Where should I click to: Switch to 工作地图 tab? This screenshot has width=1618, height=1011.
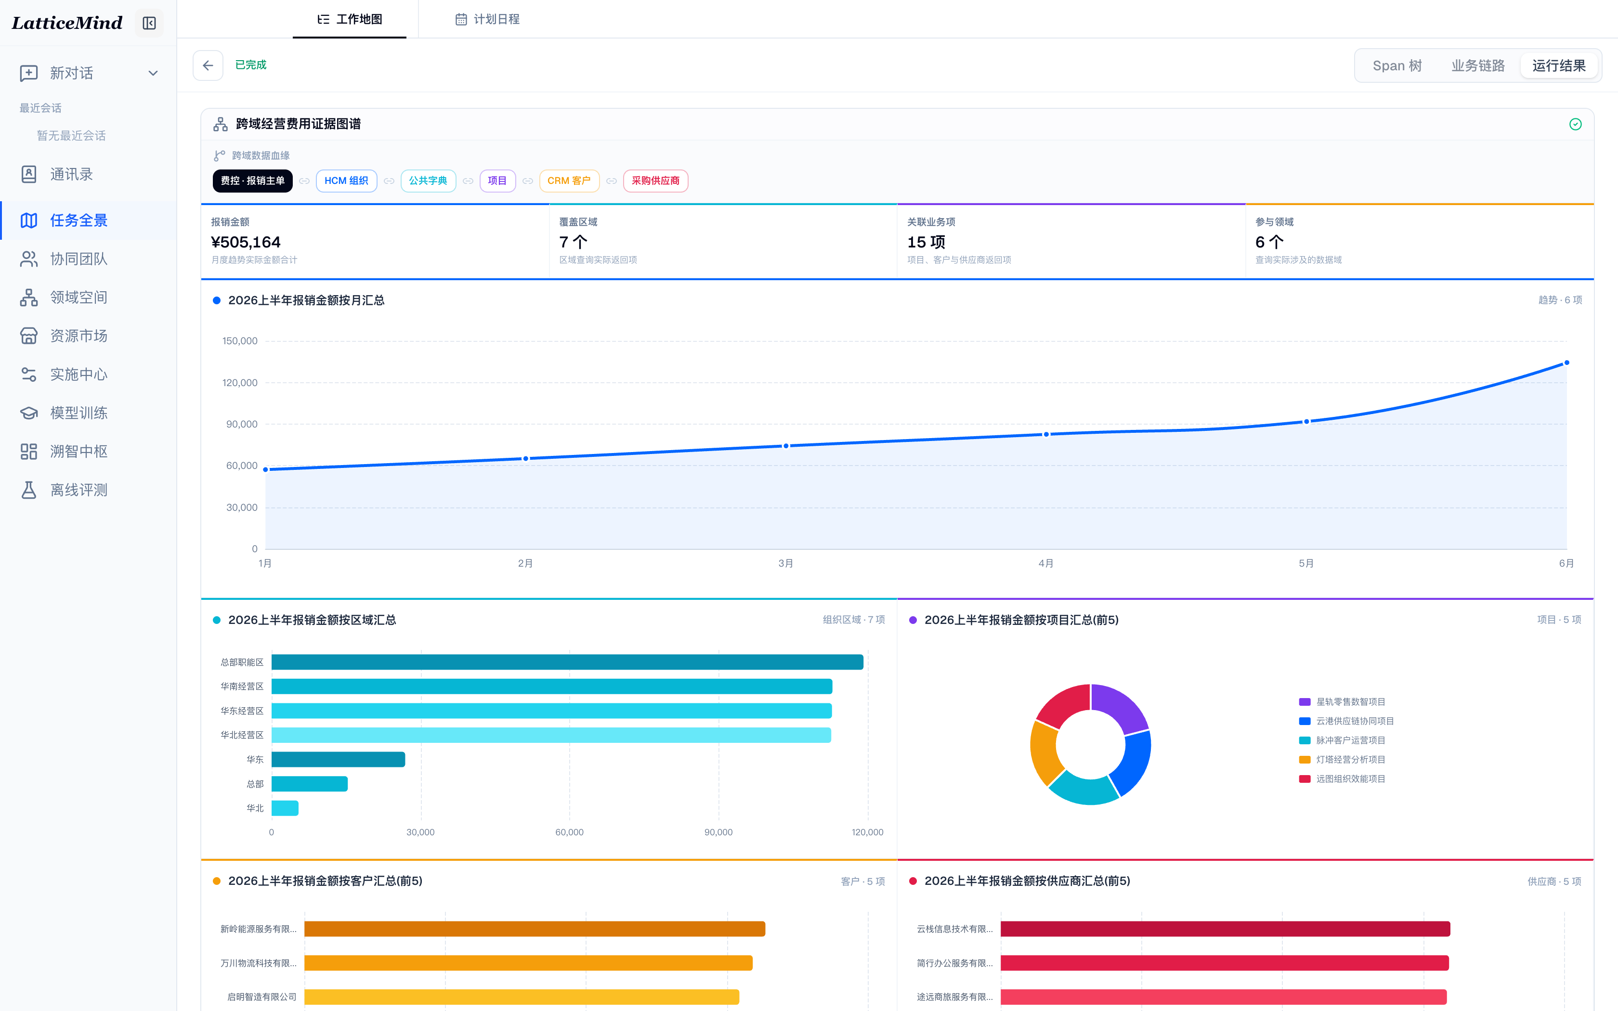click(x=350, y=19)
